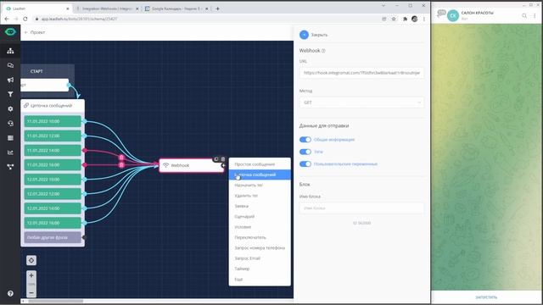Select Таймер in the block menu

260,269
